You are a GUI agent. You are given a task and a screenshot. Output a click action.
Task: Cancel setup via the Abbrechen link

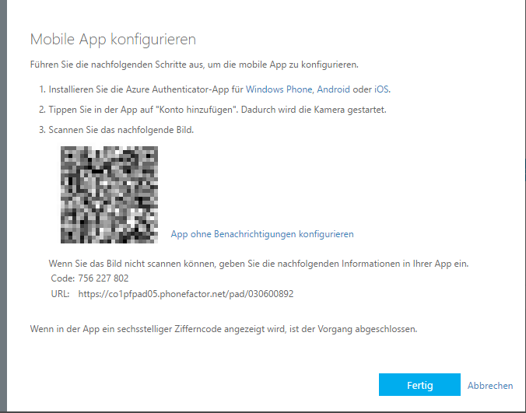click(x=490, y=386)
